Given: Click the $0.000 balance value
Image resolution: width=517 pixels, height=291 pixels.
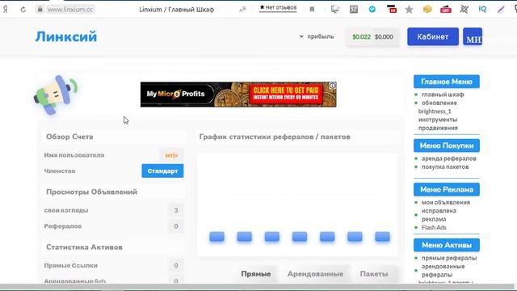Looking at the screenshot, I should pyautogui.click(x=384, y=37).
